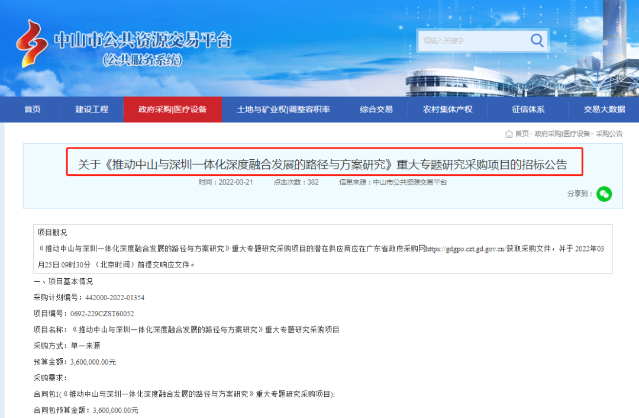Screen dimensions: 639x418
Task: Click 采购方式：单一来源 line
Action: pos(67,346)
